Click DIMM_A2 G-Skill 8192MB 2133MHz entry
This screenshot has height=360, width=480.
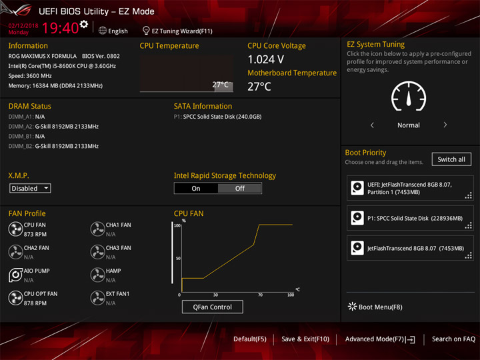(x=53, y=127)
